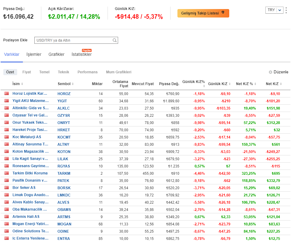Click the flag icon in the LMKDC row
This screenshot has height=245, width=291.
(7, 195)
